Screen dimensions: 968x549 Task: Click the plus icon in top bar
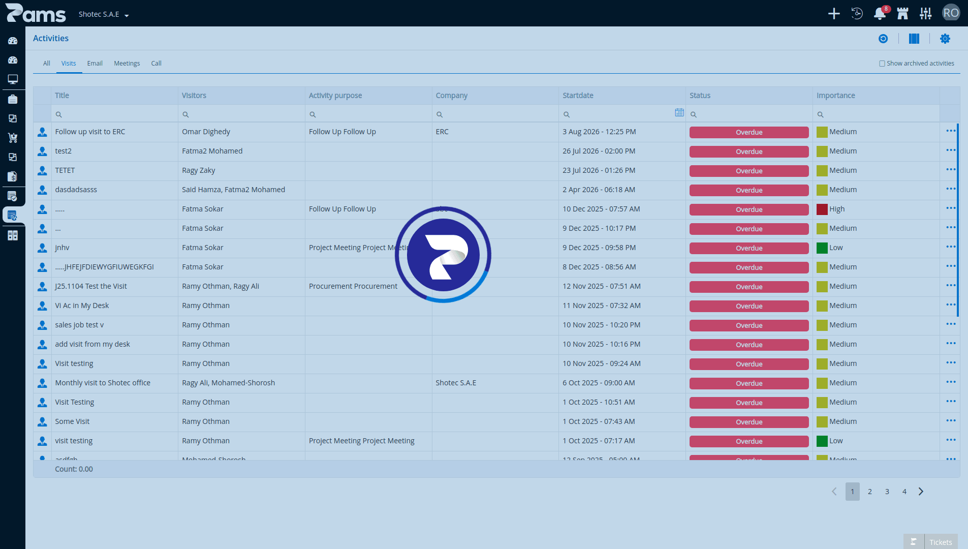[834, 13]
